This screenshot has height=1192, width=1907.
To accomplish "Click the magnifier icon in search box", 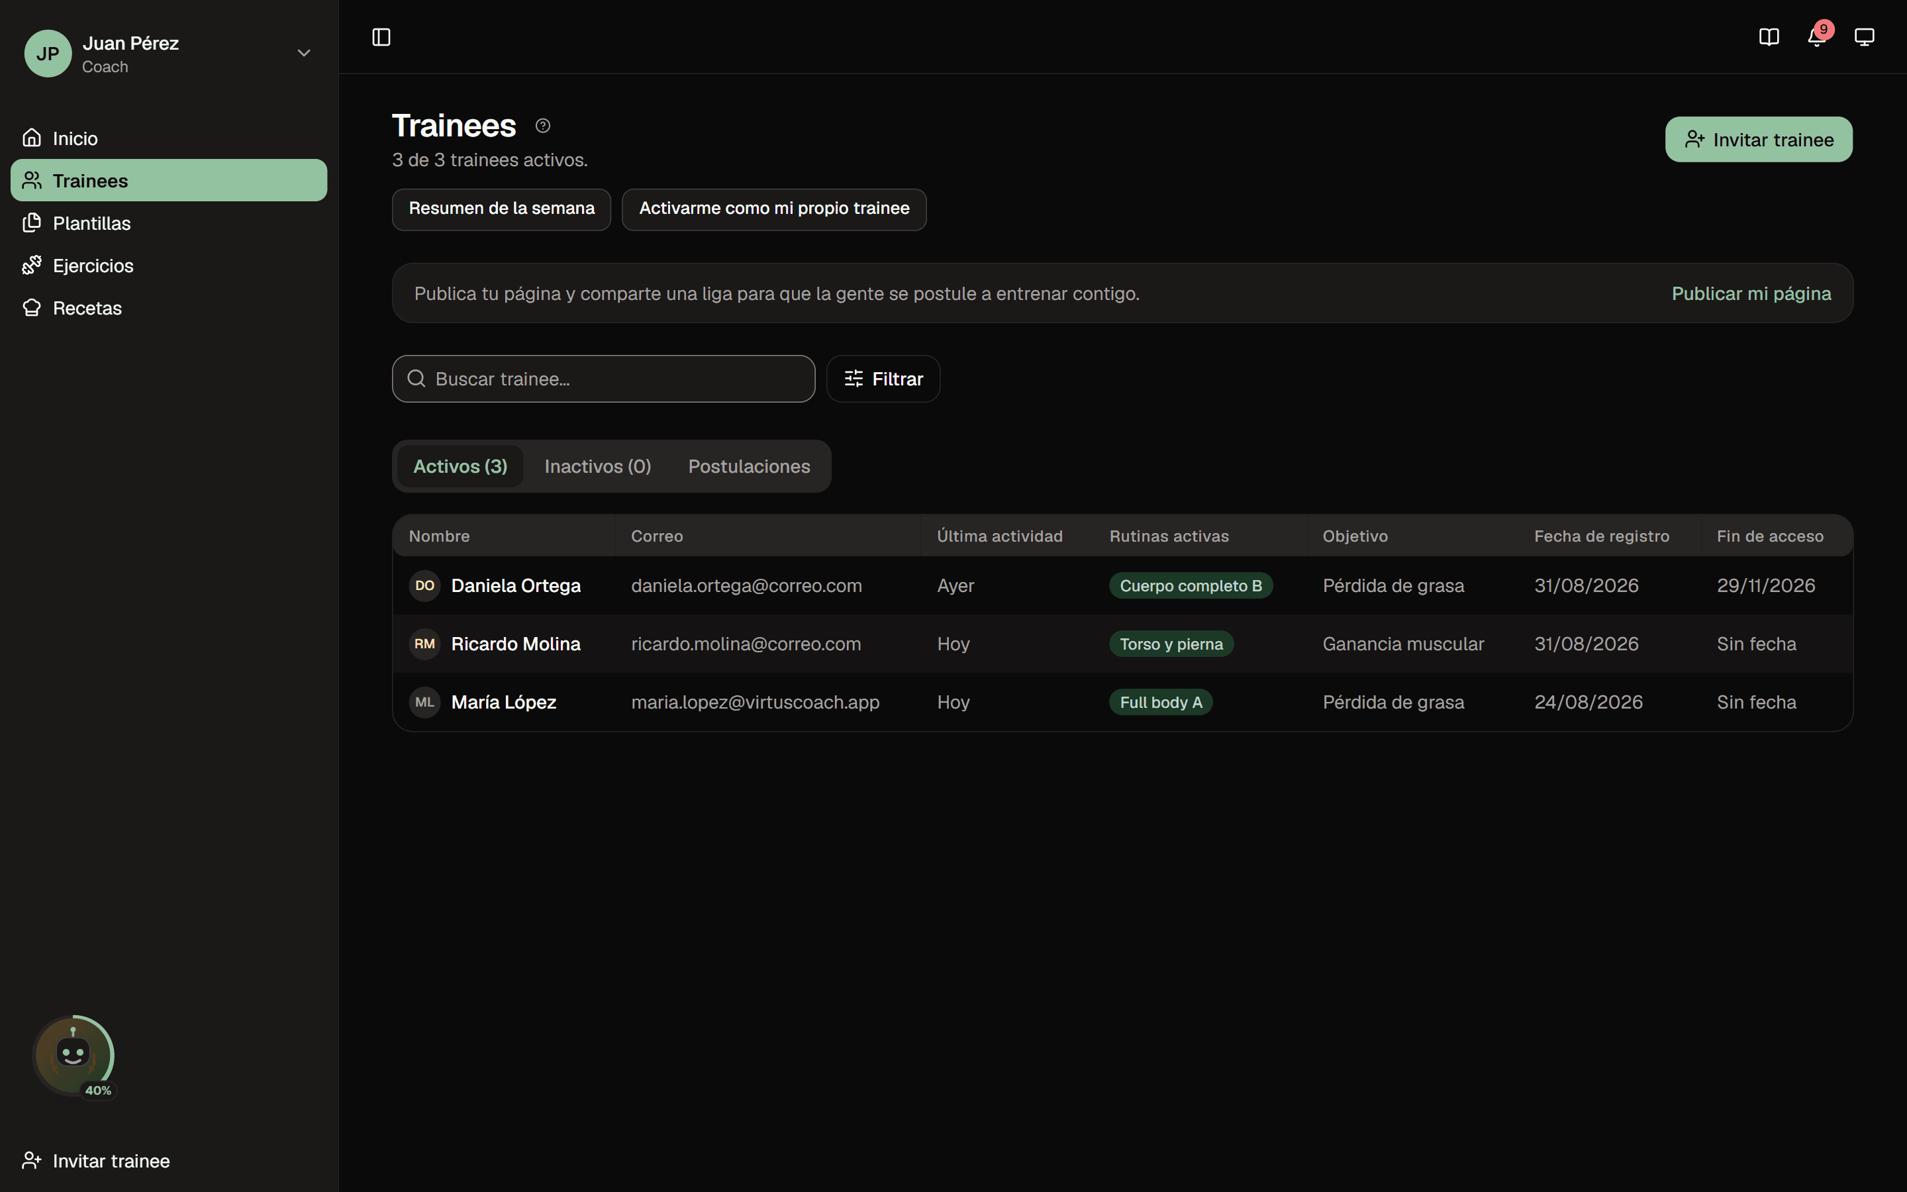I will 417,379.
